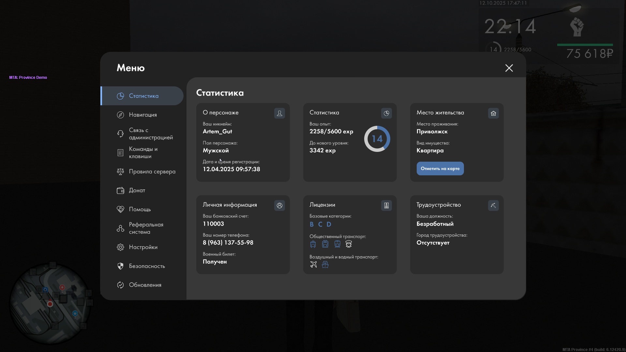Open the Настройки menu section
This screenshot has width=626, height=352.
pyautogui.click(x=143, y=247)
